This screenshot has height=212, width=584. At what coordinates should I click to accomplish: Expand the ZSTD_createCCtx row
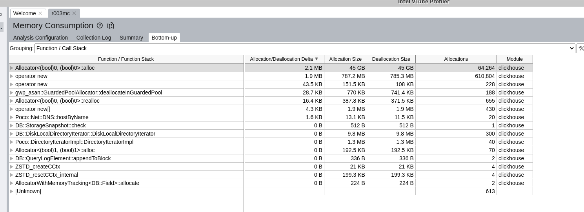pos(11,167)
